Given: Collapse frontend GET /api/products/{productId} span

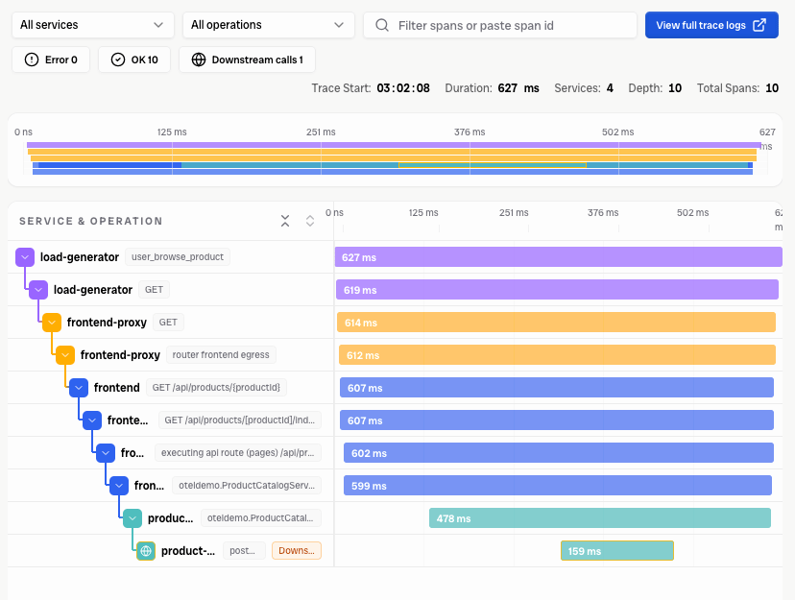Looking at the screenshot, I should (79, 388).
